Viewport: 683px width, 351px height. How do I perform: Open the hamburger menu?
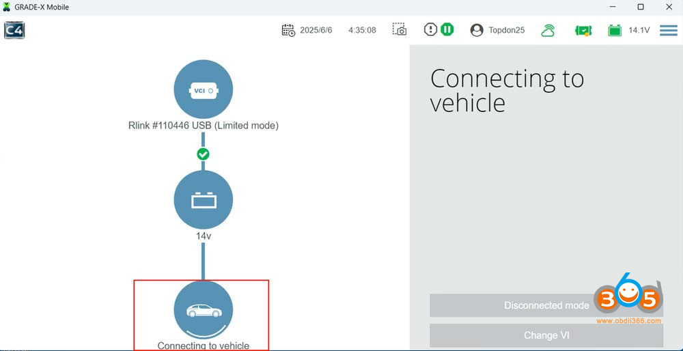point(668,30)
